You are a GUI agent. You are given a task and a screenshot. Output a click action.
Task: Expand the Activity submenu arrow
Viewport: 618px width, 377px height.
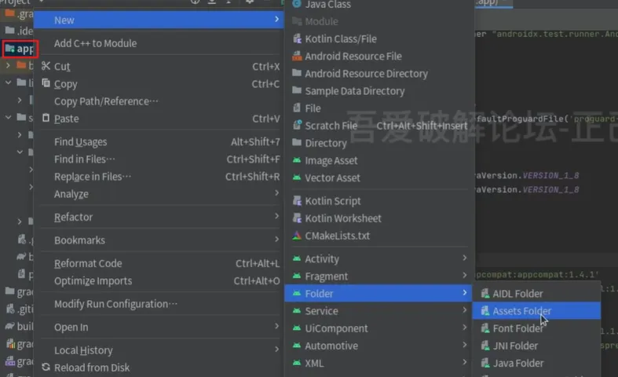[464, 258]
